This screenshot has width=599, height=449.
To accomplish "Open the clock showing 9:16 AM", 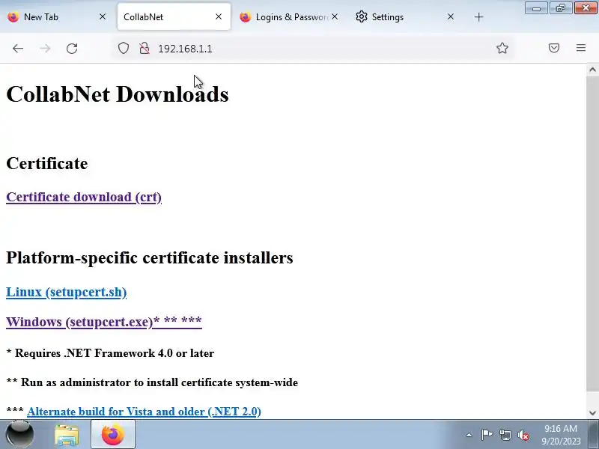I will point(561,435).
